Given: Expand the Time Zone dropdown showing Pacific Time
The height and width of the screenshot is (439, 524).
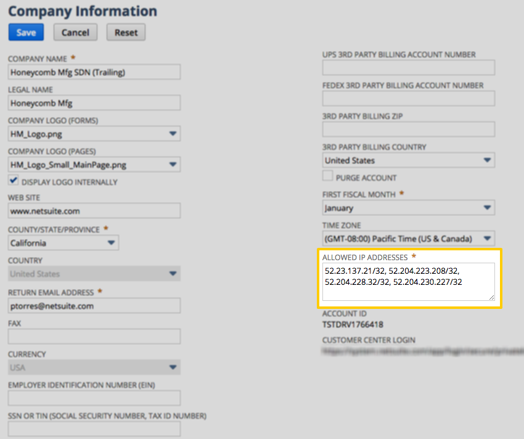Looking at the screenshot, I should tap(486, 238).
